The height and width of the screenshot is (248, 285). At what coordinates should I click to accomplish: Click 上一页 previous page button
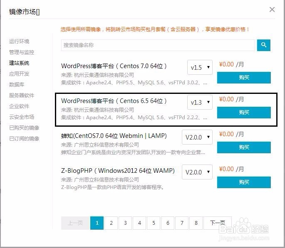point(75,223)
